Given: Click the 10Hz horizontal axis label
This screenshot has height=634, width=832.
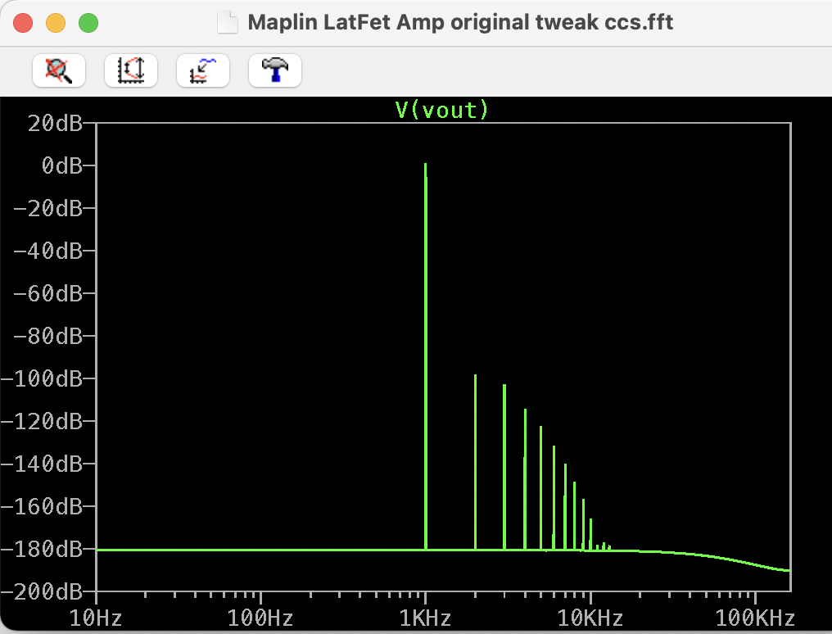Looking at the screenshot, I should coord(96,618).
